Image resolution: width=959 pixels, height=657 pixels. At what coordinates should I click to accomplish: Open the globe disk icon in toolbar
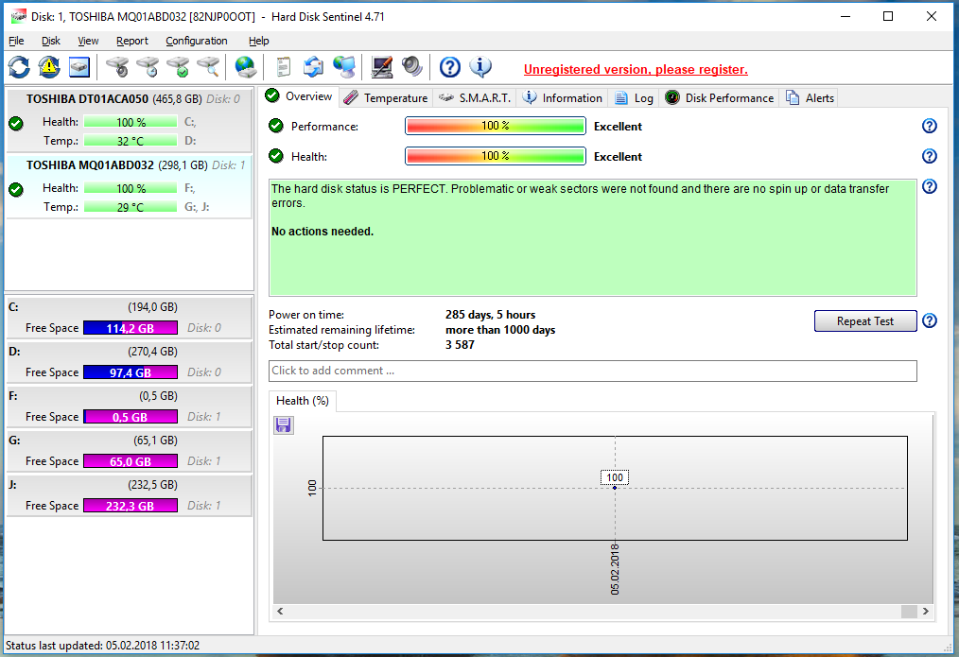tap(246, 67)
